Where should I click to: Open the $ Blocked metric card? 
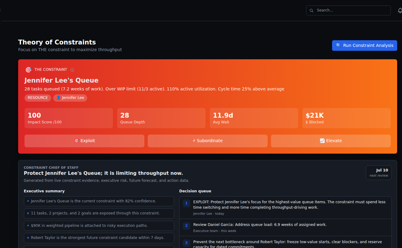[347, 118]
